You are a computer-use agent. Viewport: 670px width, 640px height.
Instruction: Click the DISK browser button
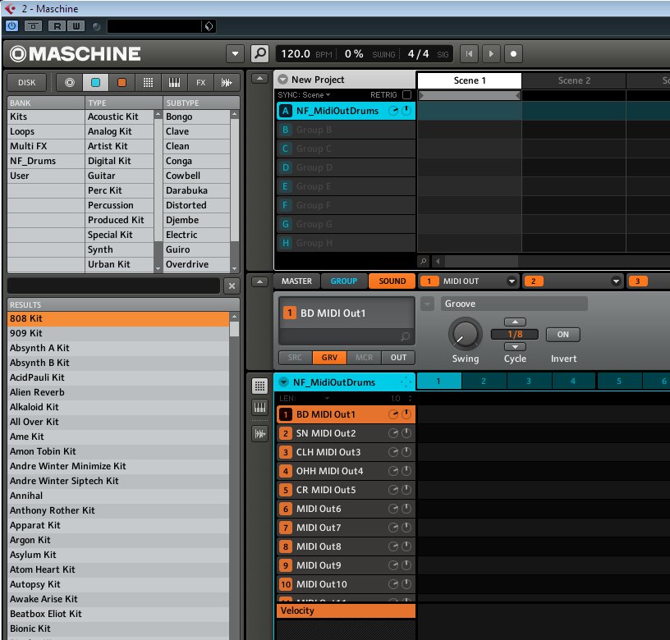[x=26, y=82]
